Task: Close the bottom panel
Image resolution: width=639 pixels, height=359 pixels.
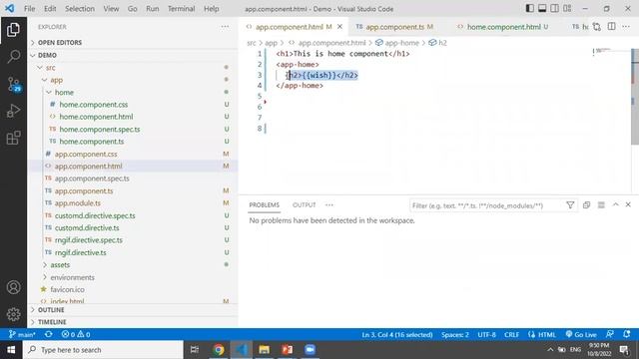Action: pyautogui.click(x=628, y=204)
